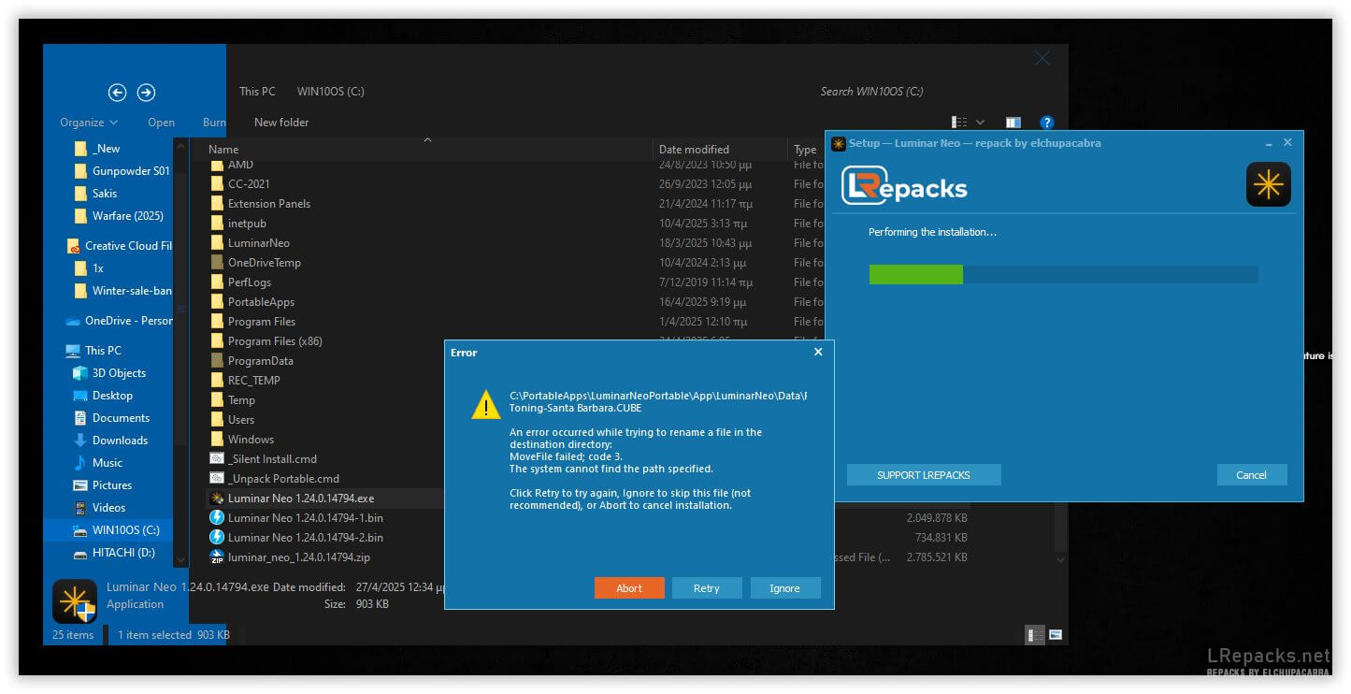Select This PC in the address bar
Viewport: 1351px width, 694px height.
point(257,92)
